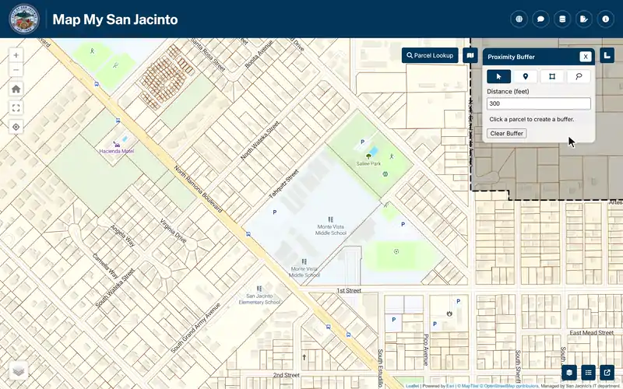Click the Virginia Drive street label

(x=173, y=231)
